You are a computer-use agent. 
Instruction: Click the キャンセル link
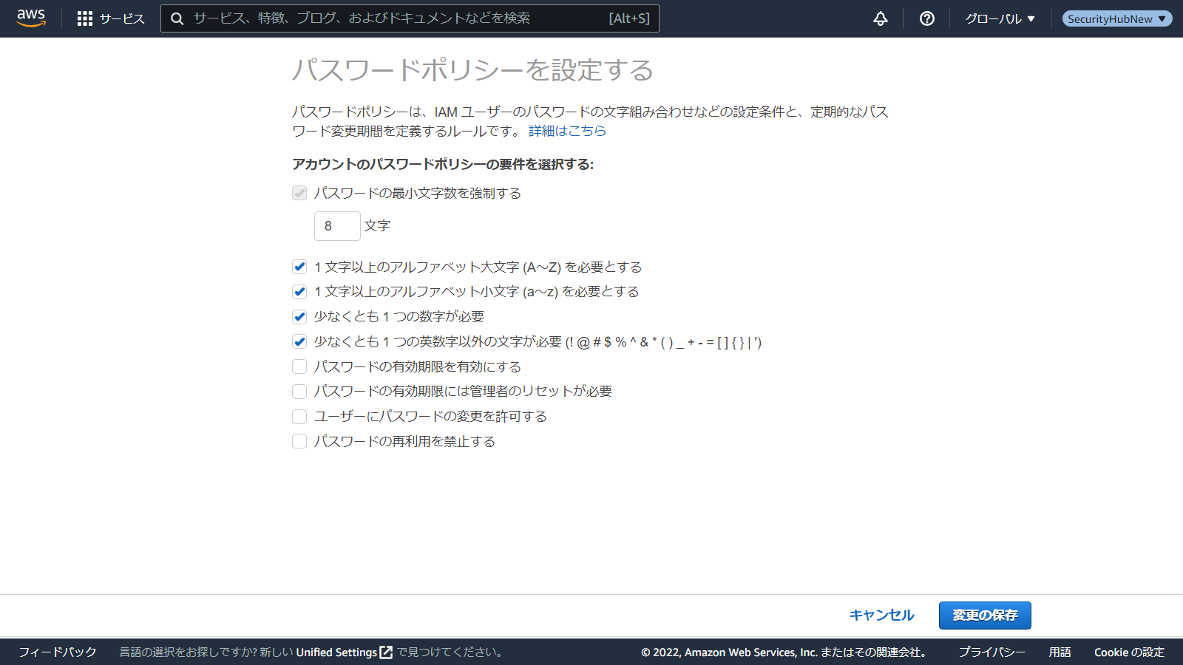(x=881, y=615)
